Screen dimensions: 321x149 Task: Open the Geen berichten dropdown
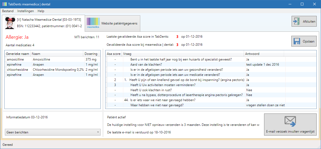pyautogui.click(x=53, y=132)
